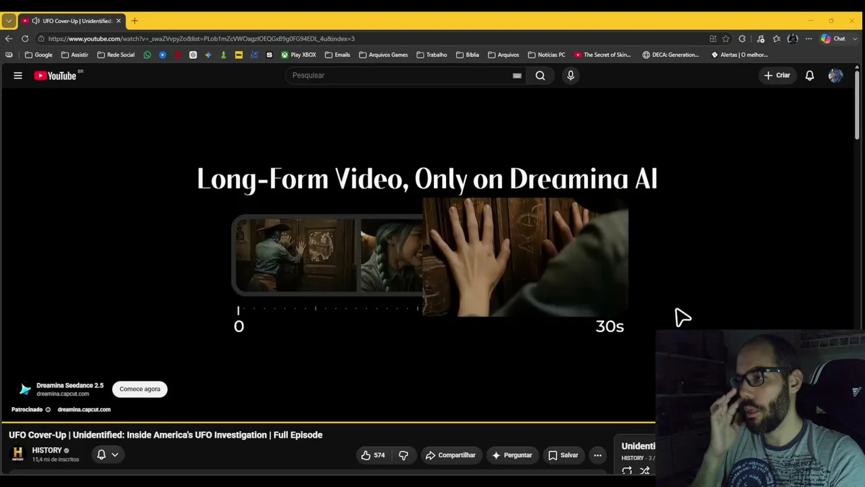The image size is (865, 487).
Task: Open the Alertas | O melhor bookmark
Action: click(740, 55)
